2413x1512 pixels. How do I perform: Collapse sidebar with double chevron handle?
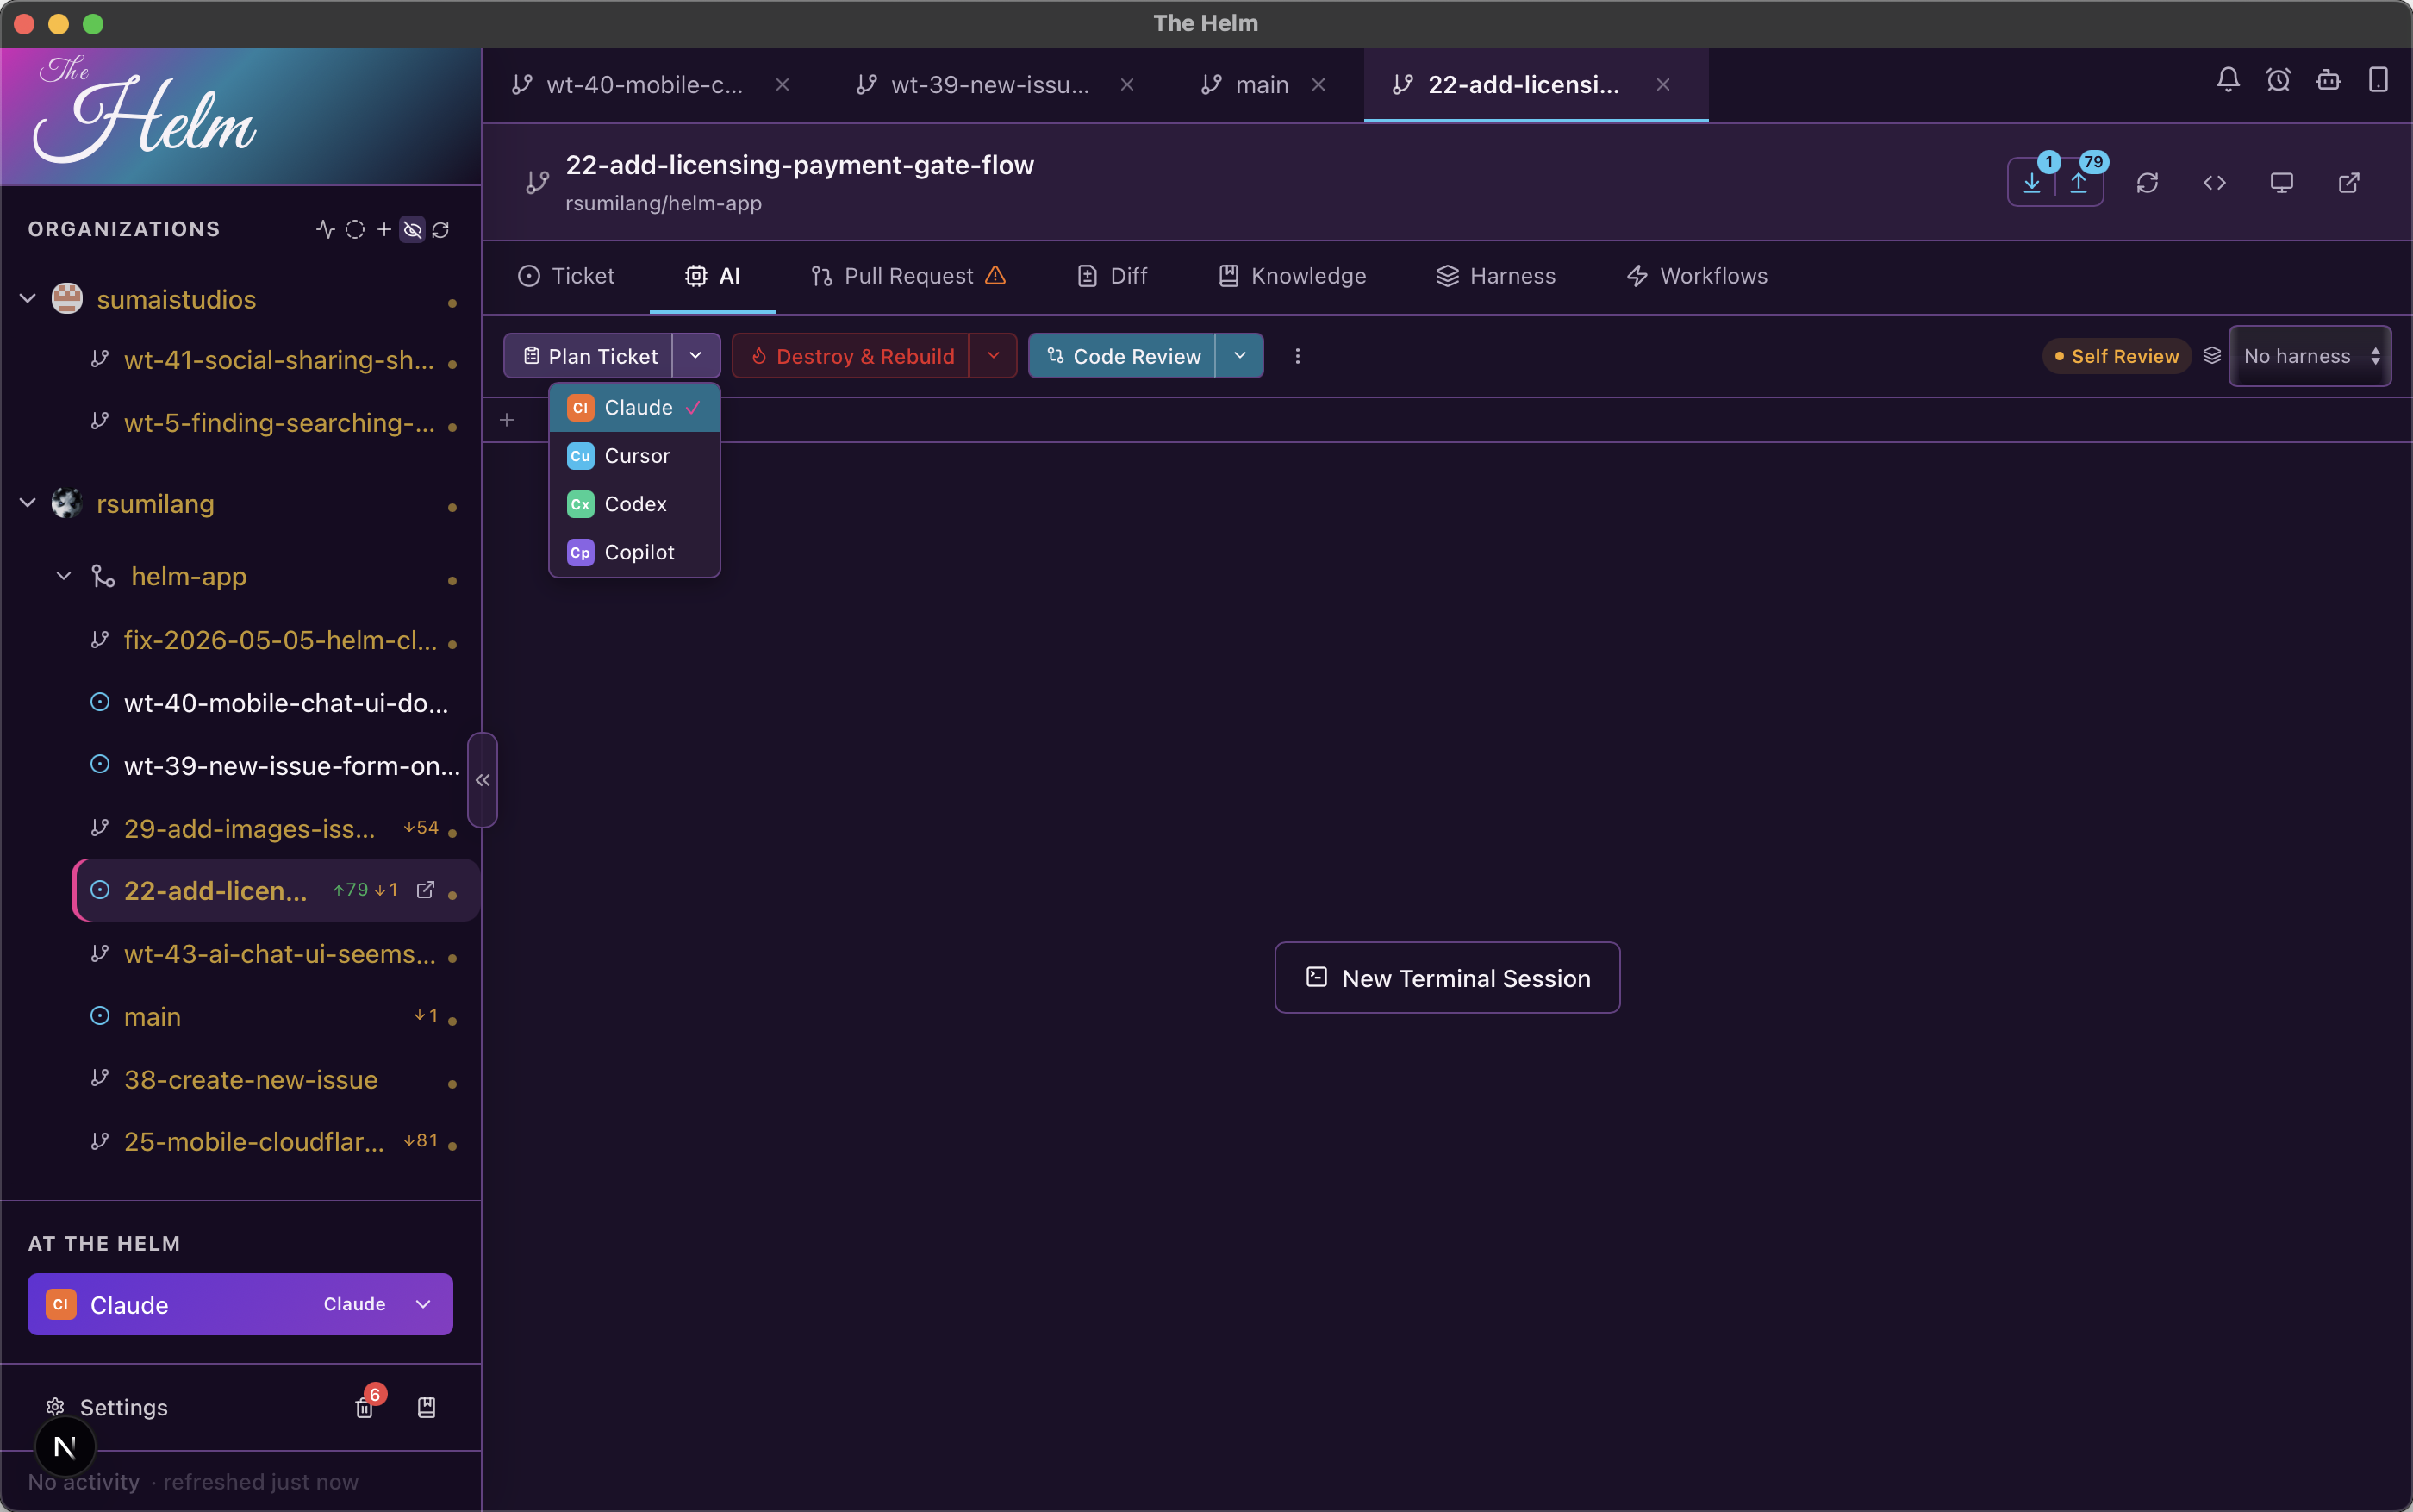point(483,780)
